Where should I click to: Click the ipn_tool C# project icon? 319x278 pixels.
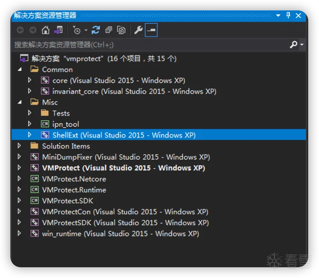point(45,124)
